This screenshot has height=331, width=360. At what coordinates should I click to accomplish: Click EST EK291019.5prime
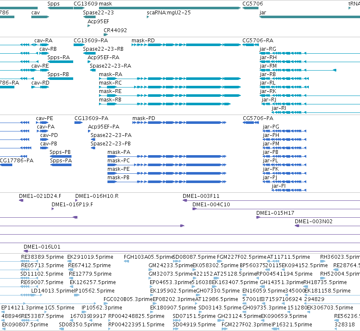pyautogui.click(x=69, y=261)
